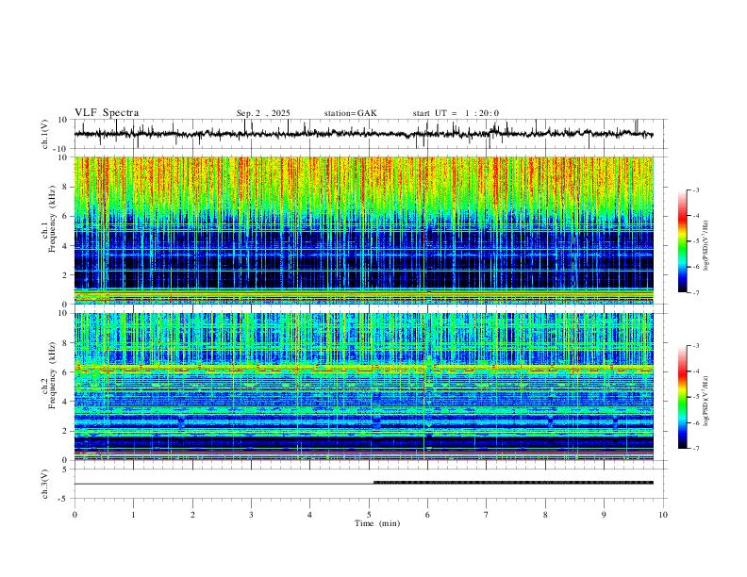The image size is (747, 577).
Task: Click the "-3" label on ch.1 color scale
Action: 695,190
